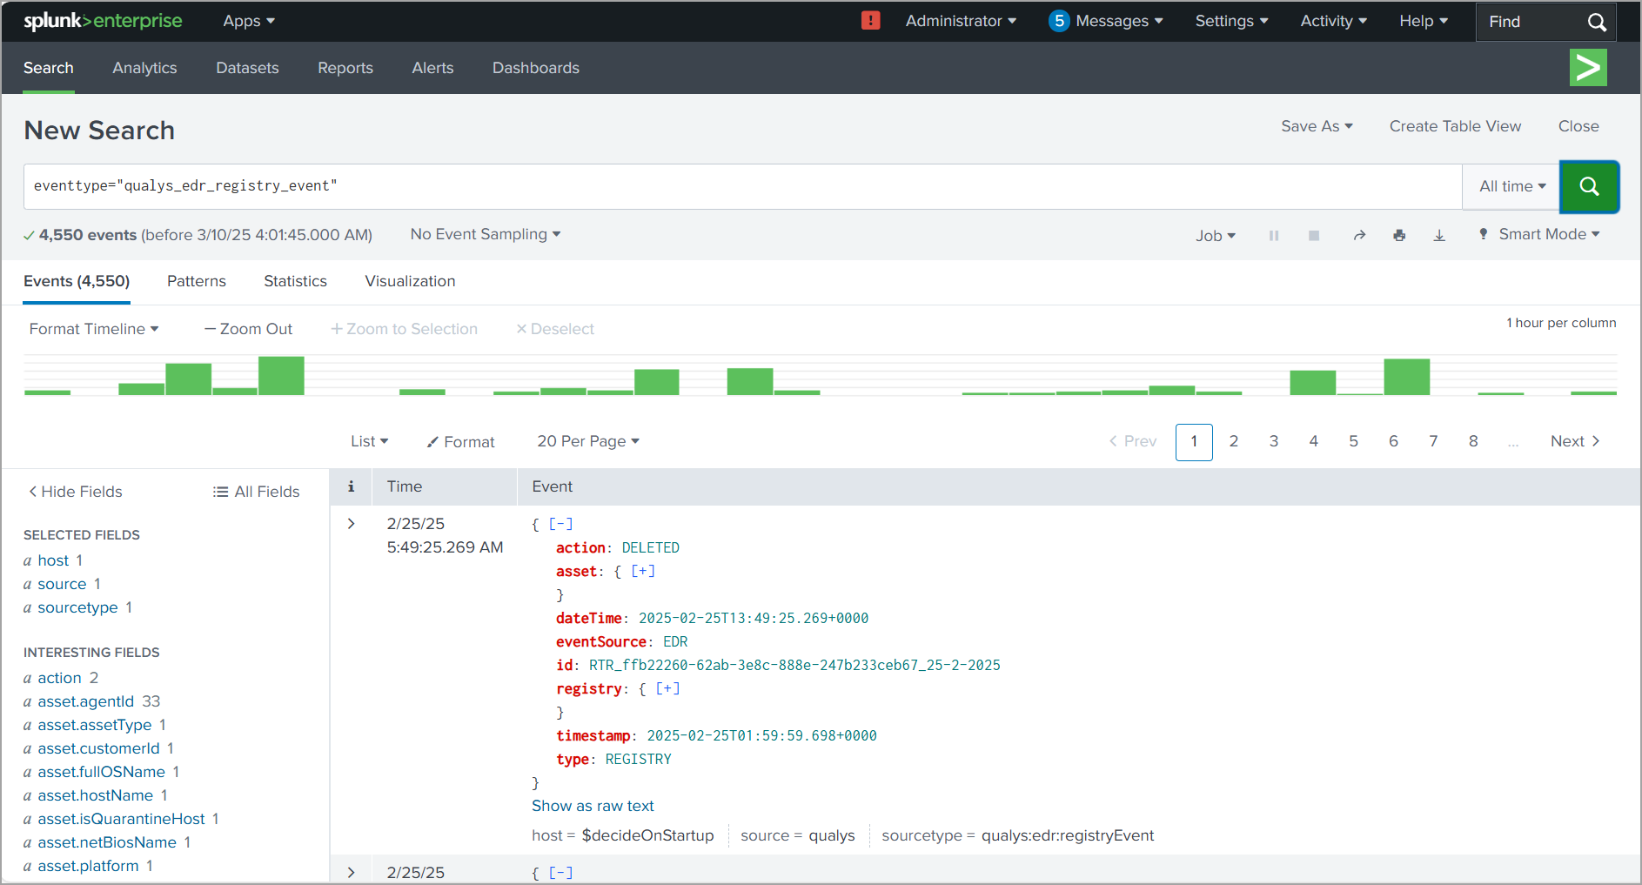Switch to the Statistics tab
Image resolution: width=1642 pixels, height=885 pixels.
[x=295, y=281]
